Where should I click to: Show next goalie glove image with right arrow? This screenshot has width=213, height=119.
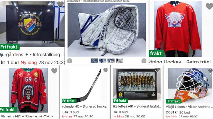(x=144, y=61)
